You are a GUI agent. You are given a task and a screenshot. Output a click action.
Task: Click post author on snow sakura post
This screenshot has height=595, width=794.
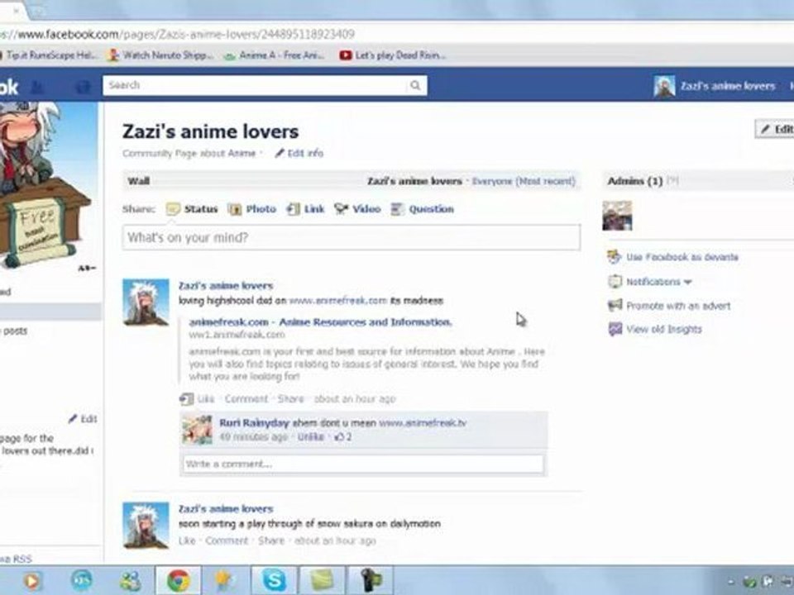point(226,509)
